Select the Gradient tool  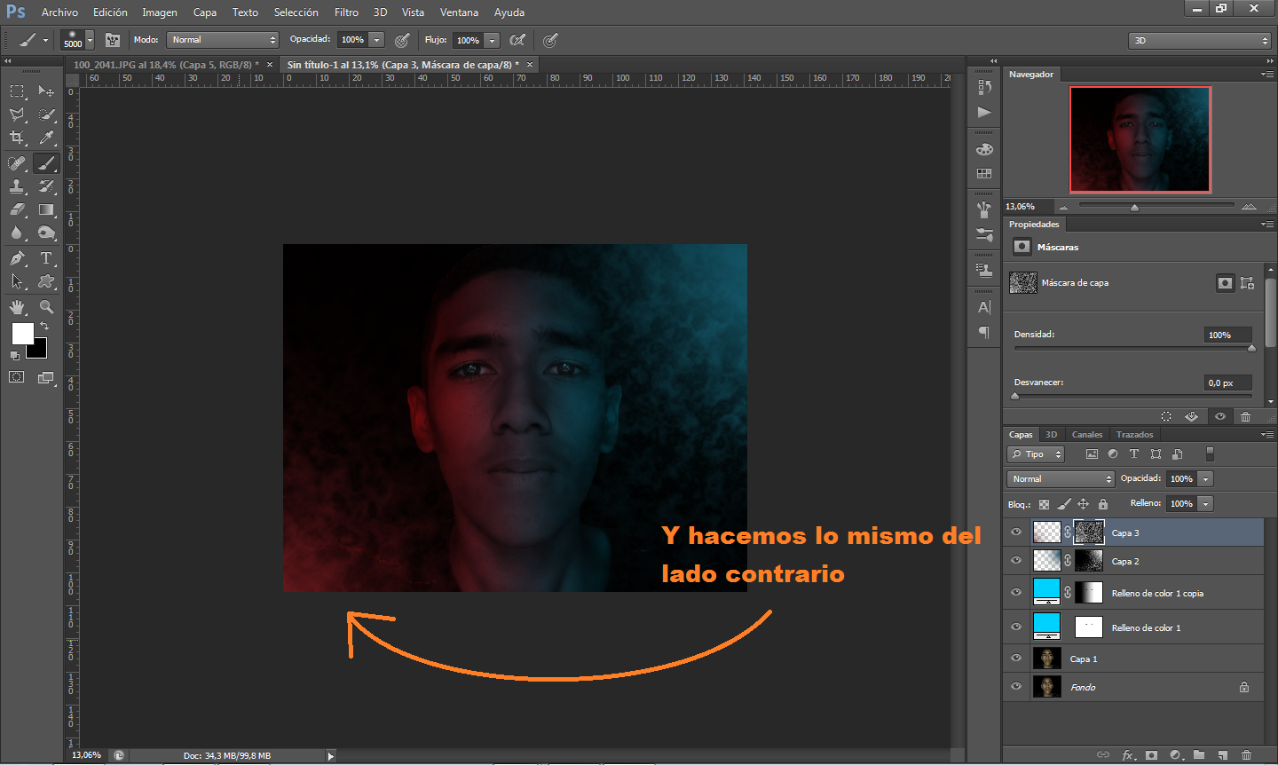coord(46,209)
